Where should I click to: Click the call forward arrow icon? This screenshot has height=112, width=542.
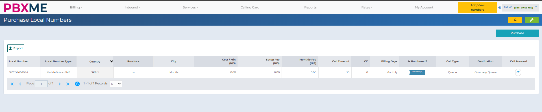pos(518,72)
